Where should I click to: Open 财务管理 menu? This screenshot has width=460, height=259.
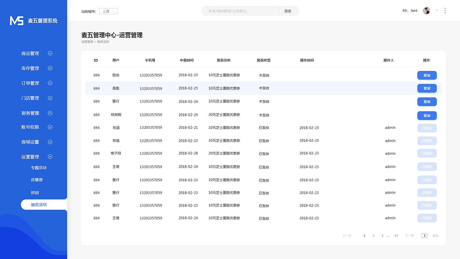click(x=30, y=113)
